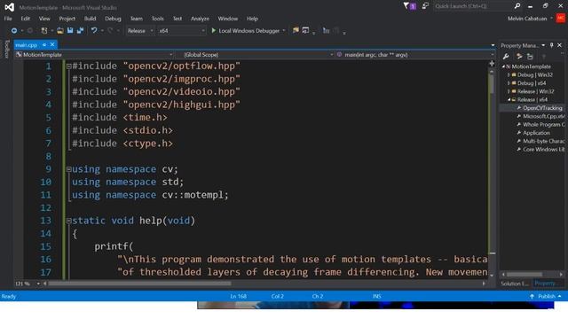Open the Tools menu
Image resolution: width=568 pixels, height=319 pixels.
pos(158,19)
